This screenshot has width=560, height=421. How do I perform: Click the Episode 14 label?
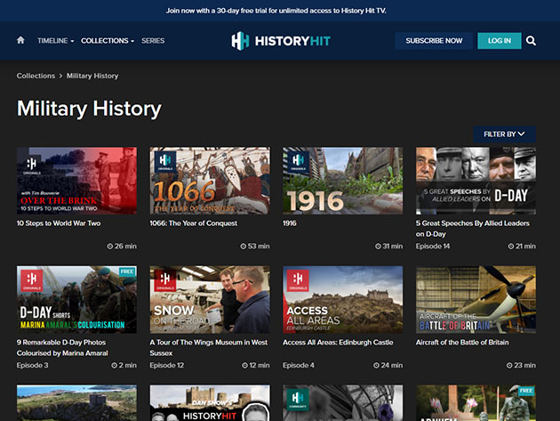click(433, 246)
